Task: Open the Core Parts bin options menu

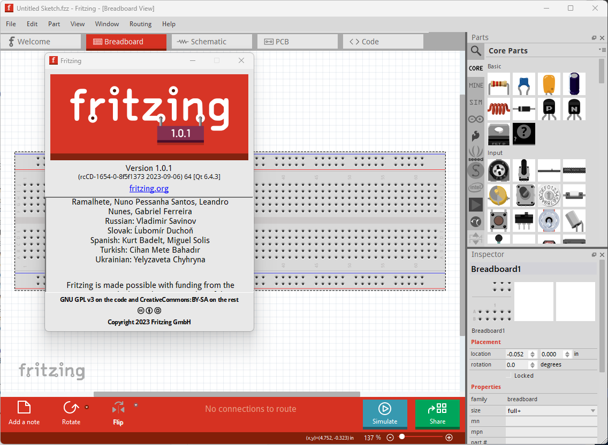Action: click(602, 50)
